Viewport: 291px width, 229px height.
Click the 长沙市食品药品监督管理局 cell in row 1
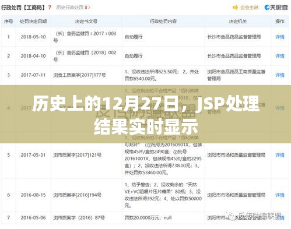tap(234, 37)
